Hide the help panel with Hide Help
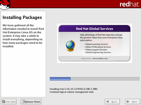The width and height of the screenshot is (141, 105). (x=9, y=102)
